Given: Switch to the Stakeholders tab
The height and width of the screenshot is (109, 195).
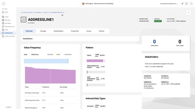Looking at the screenshot, I should [x=58, y=31].
